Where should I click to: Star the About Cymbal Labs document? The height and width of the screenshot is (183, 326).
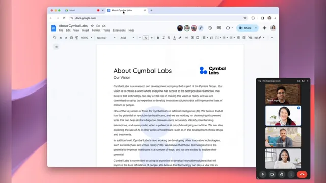pyautogui.click(x=92, y=26)
